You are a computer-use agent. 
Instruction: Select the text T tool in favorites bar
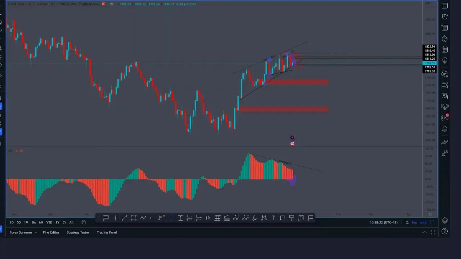coord(273,218)
